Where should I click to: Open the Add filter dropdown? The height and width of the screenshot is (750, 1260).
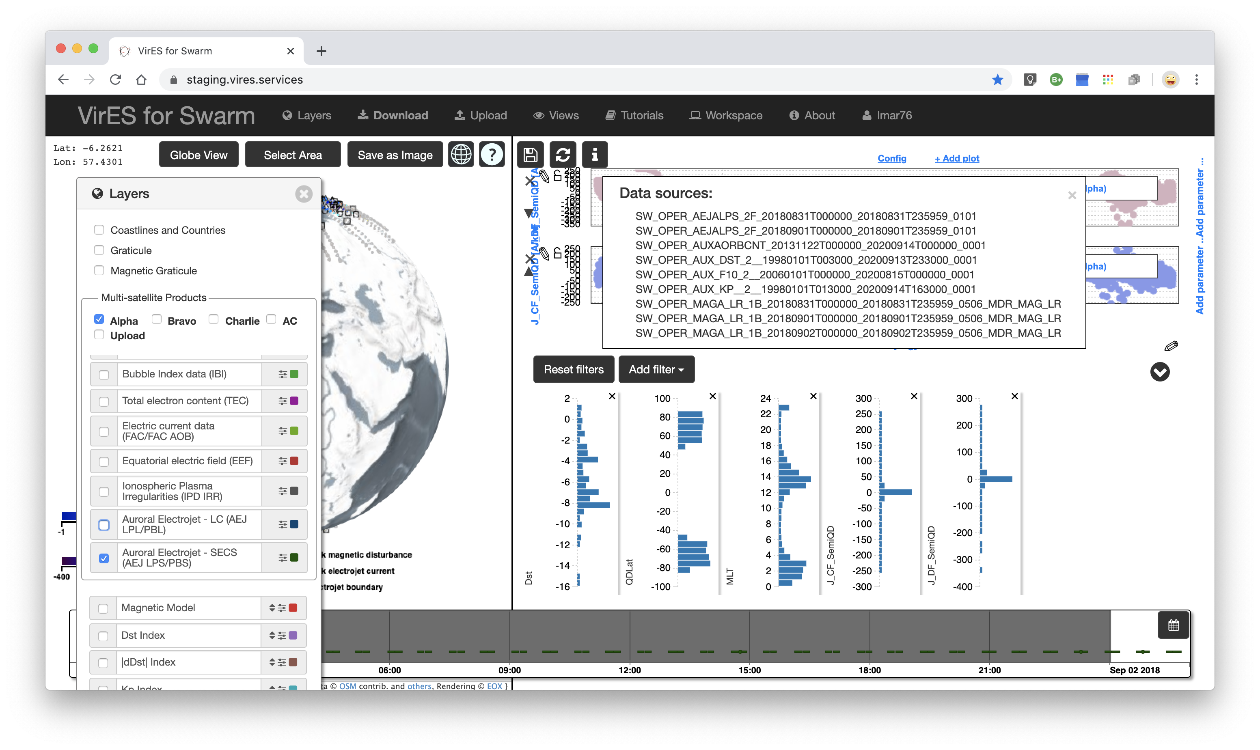click(x=656, y=369)
